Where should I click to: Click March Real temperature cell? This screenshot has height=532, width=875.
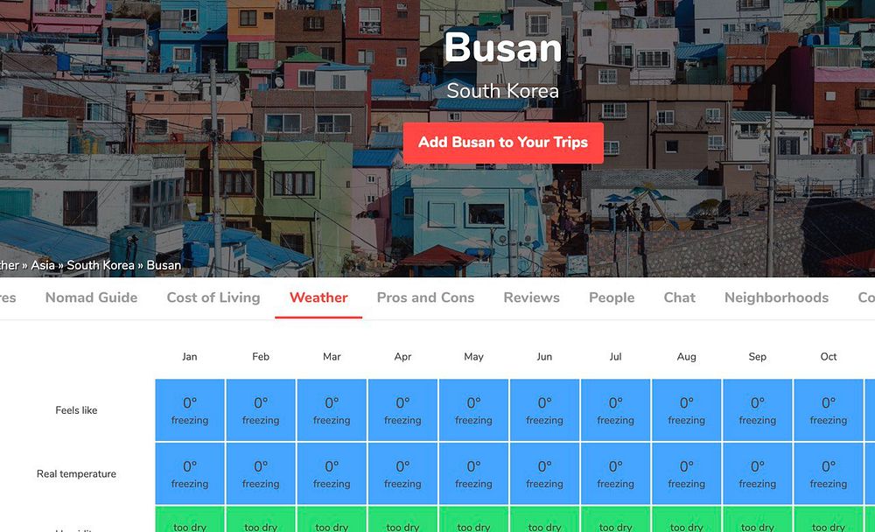pos(332,474)
